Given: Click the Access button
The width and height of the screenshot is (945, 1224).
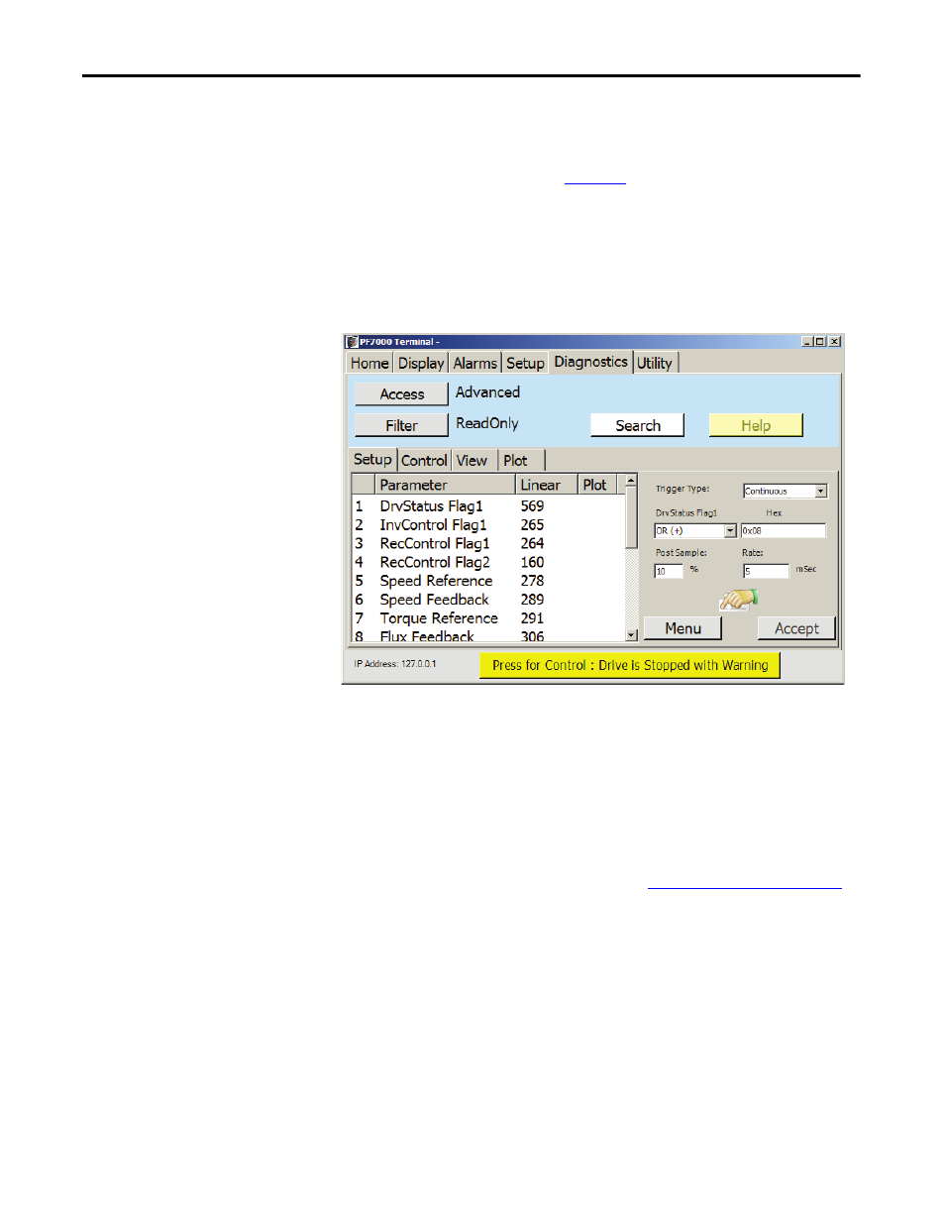Looking at the screenshot, I should (x=401, y=394).
